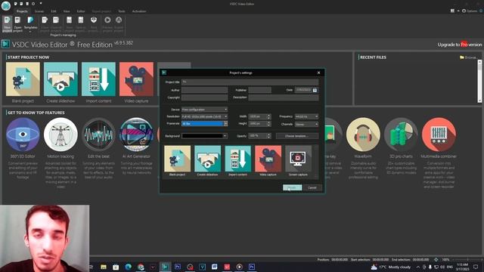Viewport: 484px width, 272px height.
Task: Open the Editor ribbon tab
Action: click(x=81, y=11)
